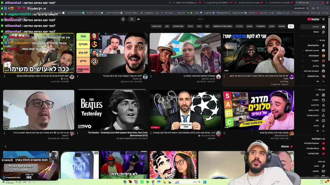Open Watch Later in the sidebar

click(318, 110)
